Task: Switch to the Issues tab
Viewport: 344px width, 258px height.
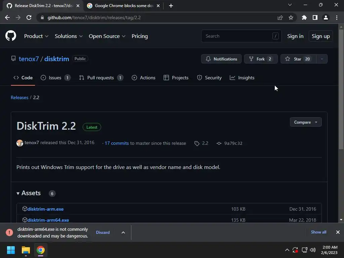Action: click(x=55, y=78)
